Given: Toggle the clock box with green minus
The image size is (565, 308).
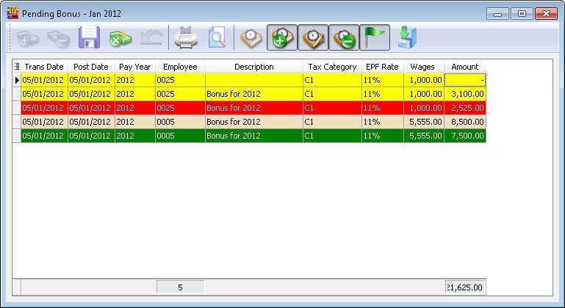Looking at the screenshot, I should (x=344, y=37).
